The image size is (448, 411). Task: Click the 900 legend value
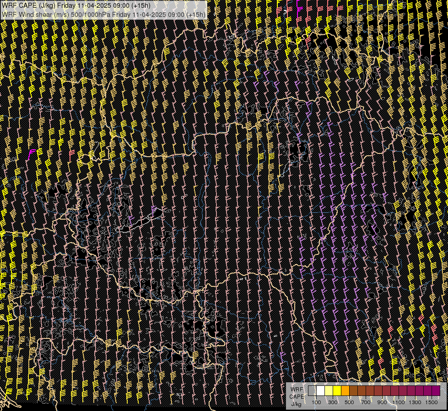pos(382,402)
